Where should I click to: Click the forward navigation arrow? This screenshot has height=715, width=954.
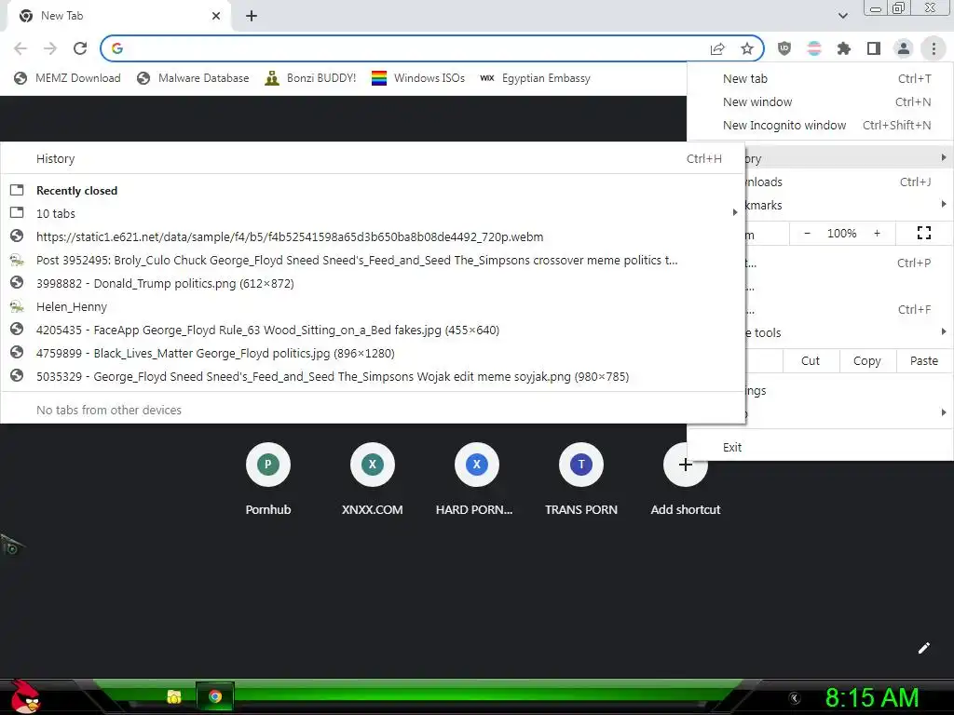[x=50, y=48]
